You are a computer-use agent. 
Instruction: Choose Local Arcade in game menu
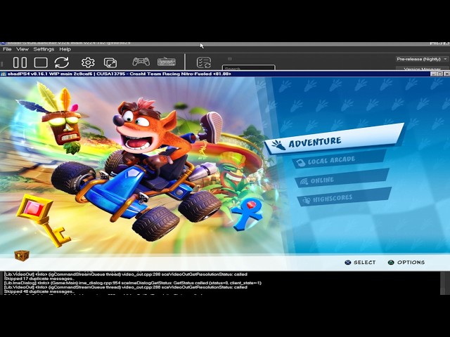coord(340,159)
